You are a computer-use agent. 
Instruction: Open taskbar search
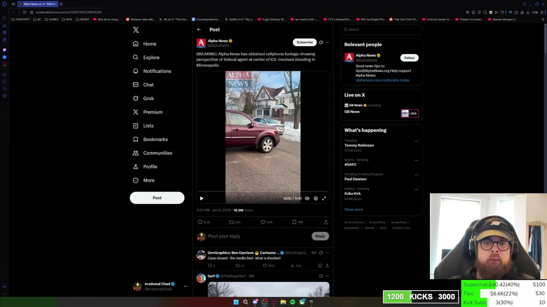click(245, 302)
